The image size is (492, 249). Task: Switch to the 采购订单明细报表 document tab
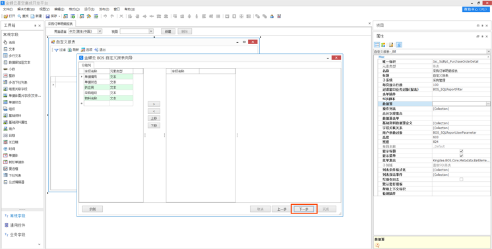coord(61,24)
